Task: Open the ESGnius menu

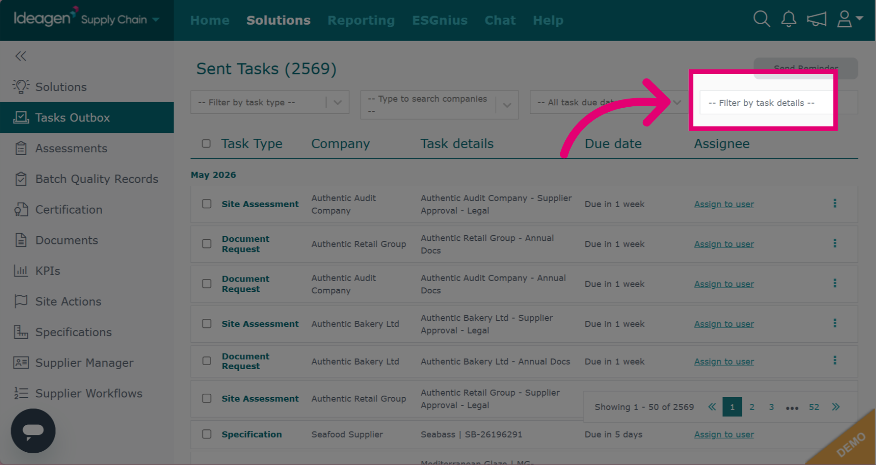Action: tap(440, 20)
